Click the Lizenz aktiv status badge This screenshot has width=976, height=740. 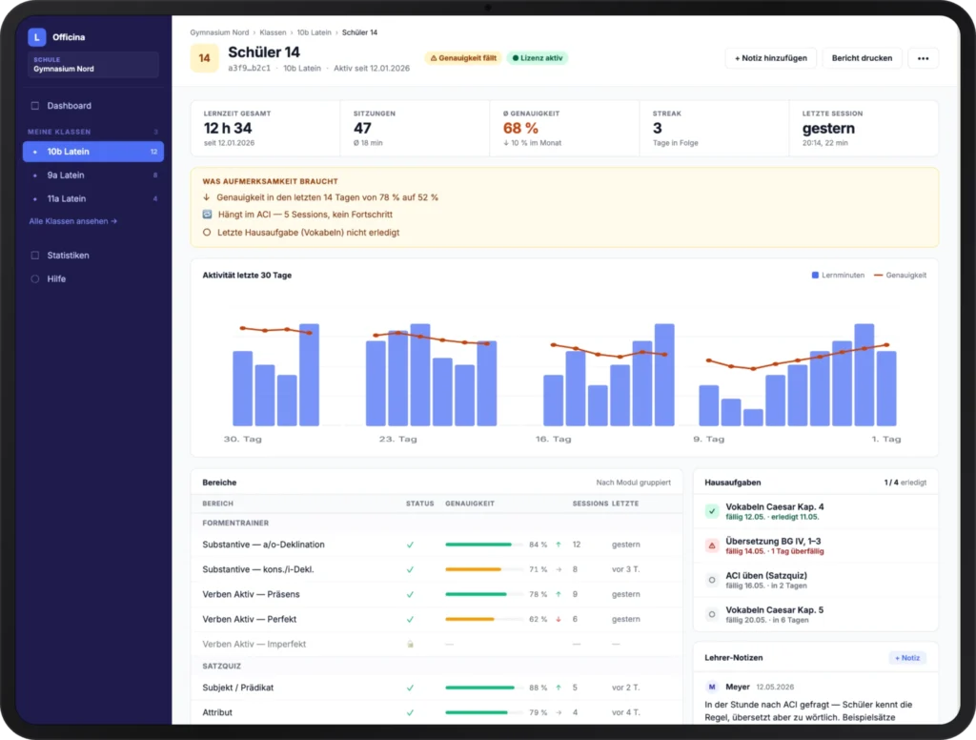click(x=538, y=58)
